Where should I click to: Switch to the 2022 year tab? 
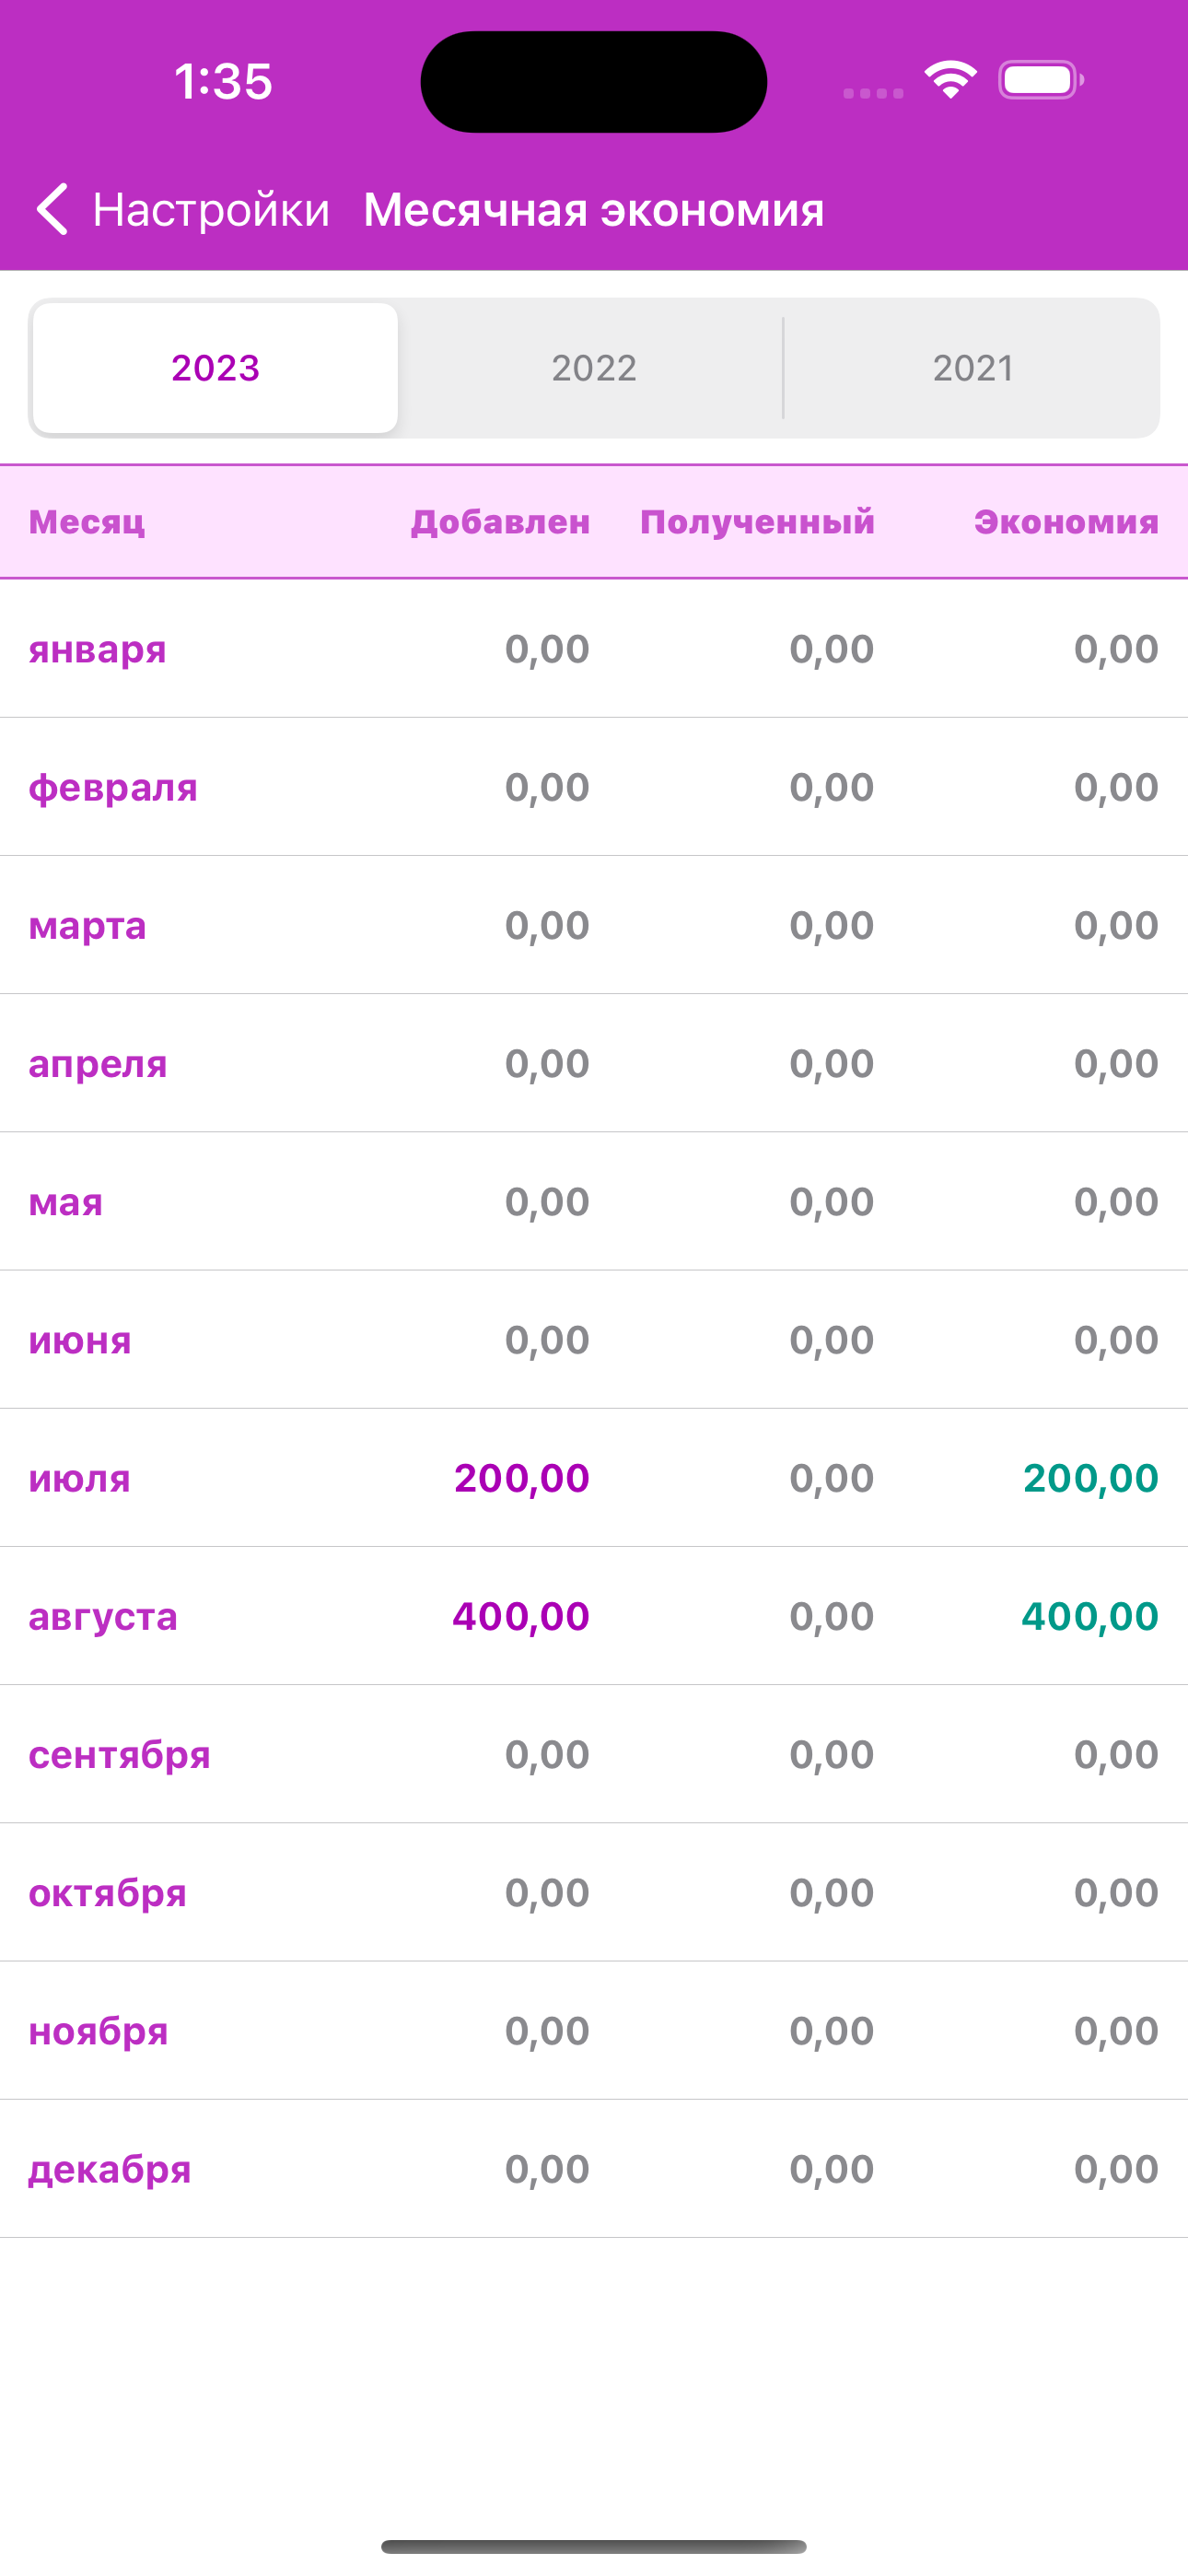coord(593,368)
